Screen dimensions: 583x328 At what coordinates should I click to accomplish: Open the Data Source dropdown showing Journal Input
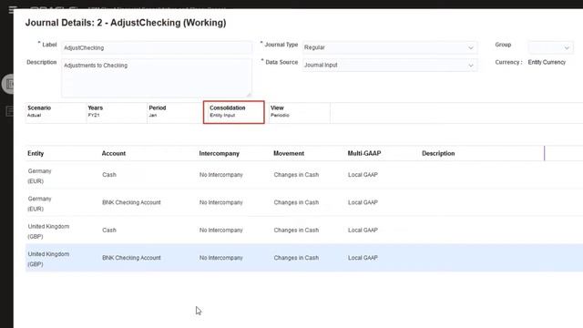pyautogui.click(x=389, y=65)
